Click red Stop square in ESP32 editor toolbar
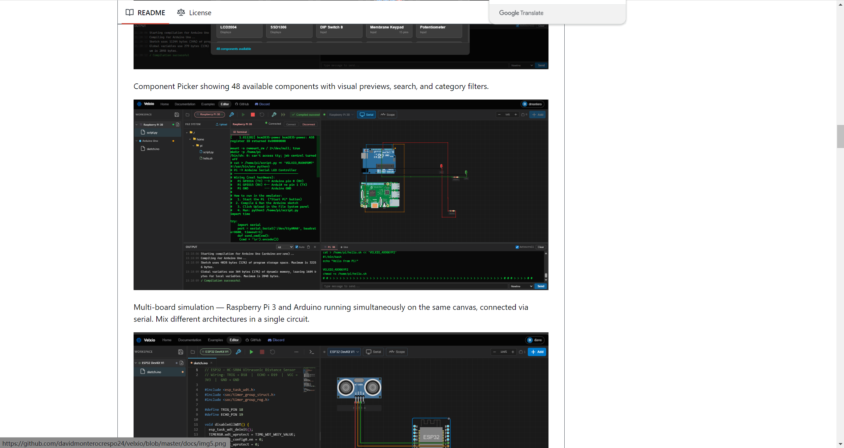Screen dimensions: 844x448 coord(262,352)
